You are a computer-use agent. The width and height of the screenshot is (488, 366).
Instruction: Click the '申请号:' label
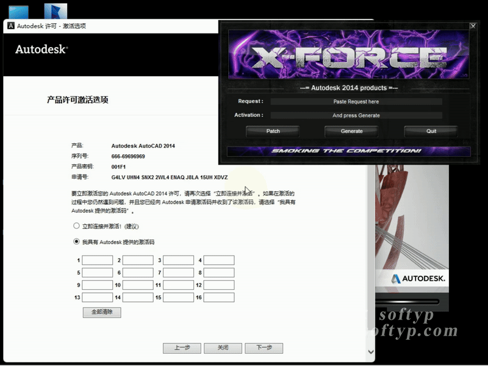pos(80,177)
